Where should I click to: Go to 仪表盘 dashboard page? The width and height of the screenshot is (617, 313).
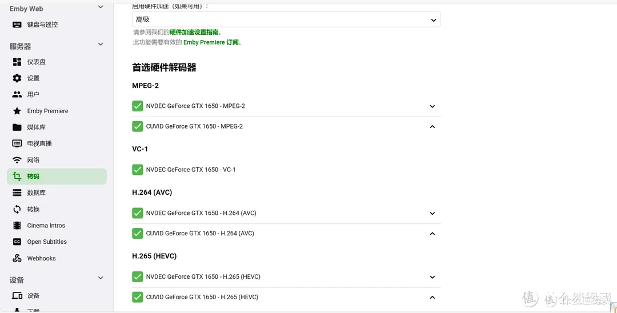pos(57,62)
